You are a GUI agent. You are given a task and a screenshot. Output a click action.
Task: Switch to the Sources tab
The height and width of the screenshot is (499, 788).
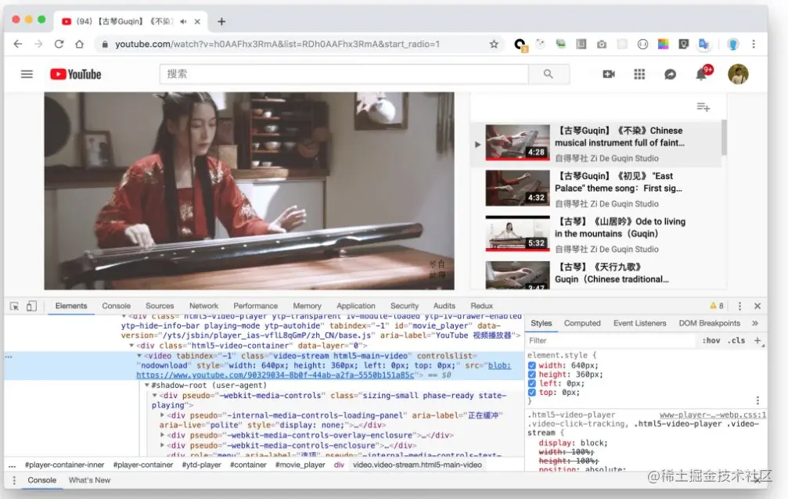click(160, 306)
